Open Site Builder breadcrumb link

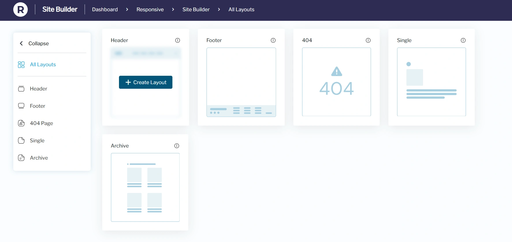pyautogui.click(x=196, y=10)
